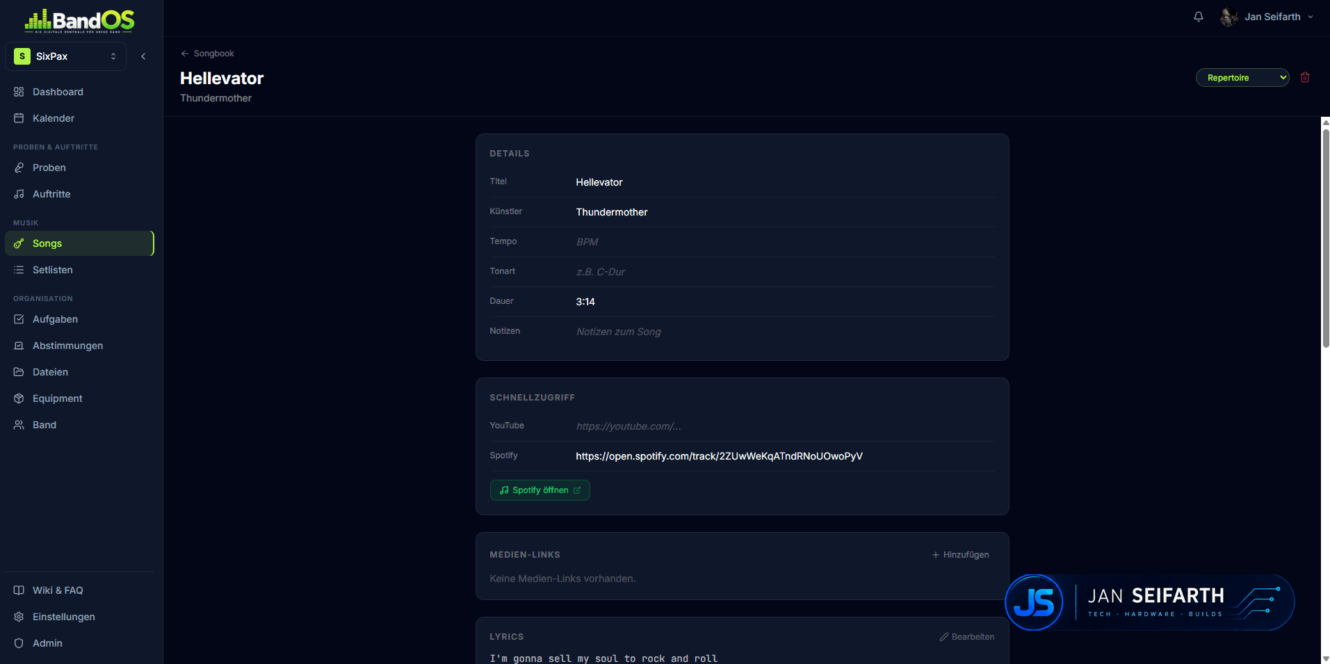
Task: Click the YouTube URL field
Action: coord(785,426)
